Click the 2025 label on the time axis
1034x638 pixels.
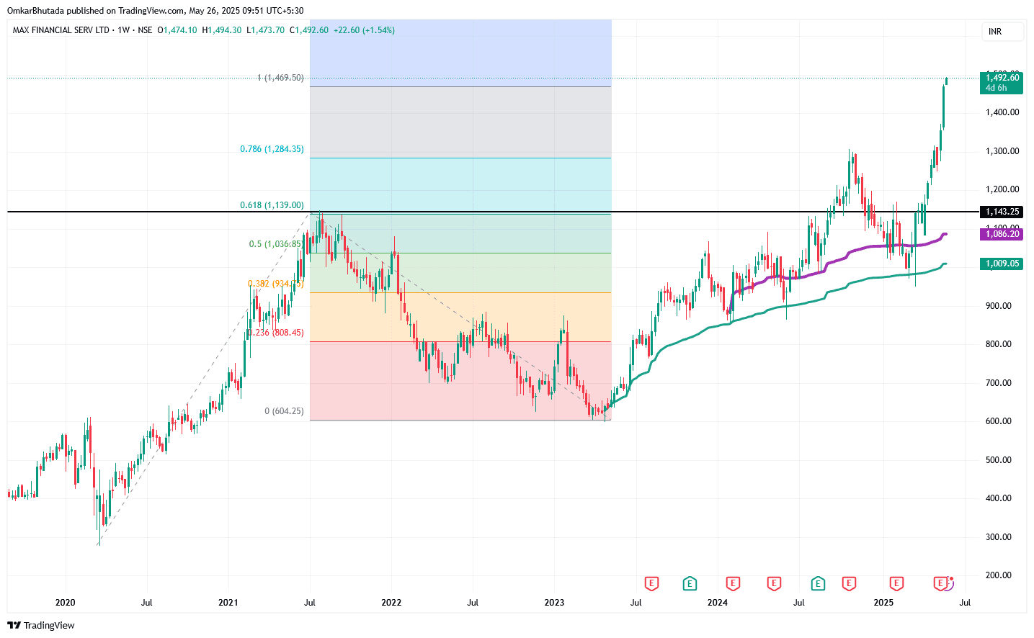click(883, 603)
